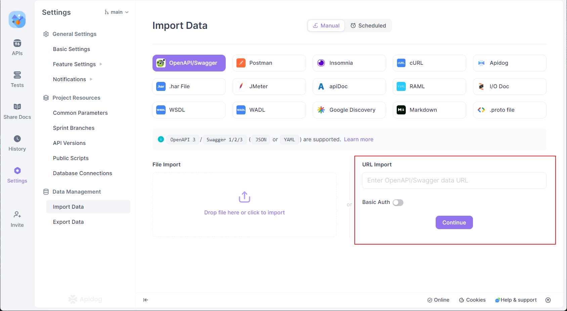Viewport: 567px width, 311px height.
Task: Open the Tests panel in the sidebar
Action: [17, 79]
